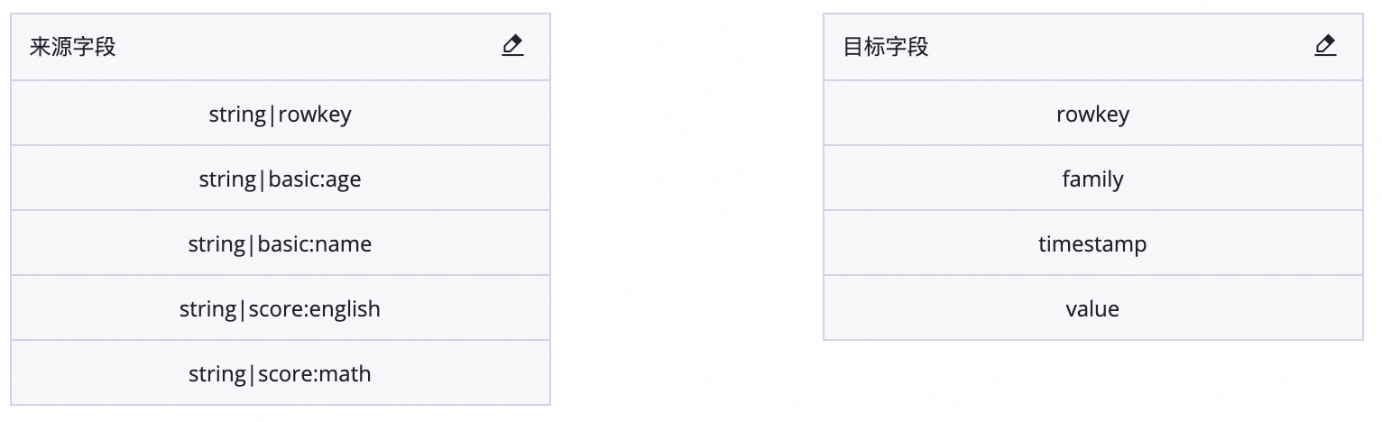Select the source field name basic:name
Viewport: 1382px width, 422px height.
pos(315,244)
